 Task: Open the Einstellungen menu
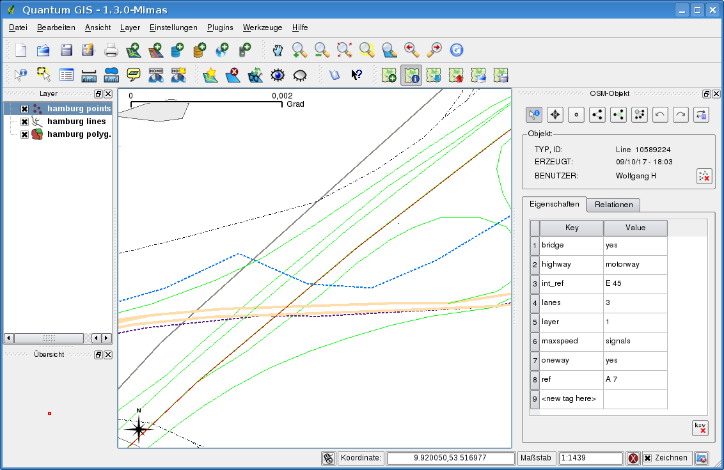(x=173, y=27)
